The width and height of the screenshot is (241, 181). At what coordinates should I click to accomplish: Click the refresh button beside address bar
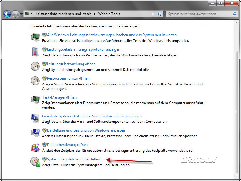pos(160,14)
